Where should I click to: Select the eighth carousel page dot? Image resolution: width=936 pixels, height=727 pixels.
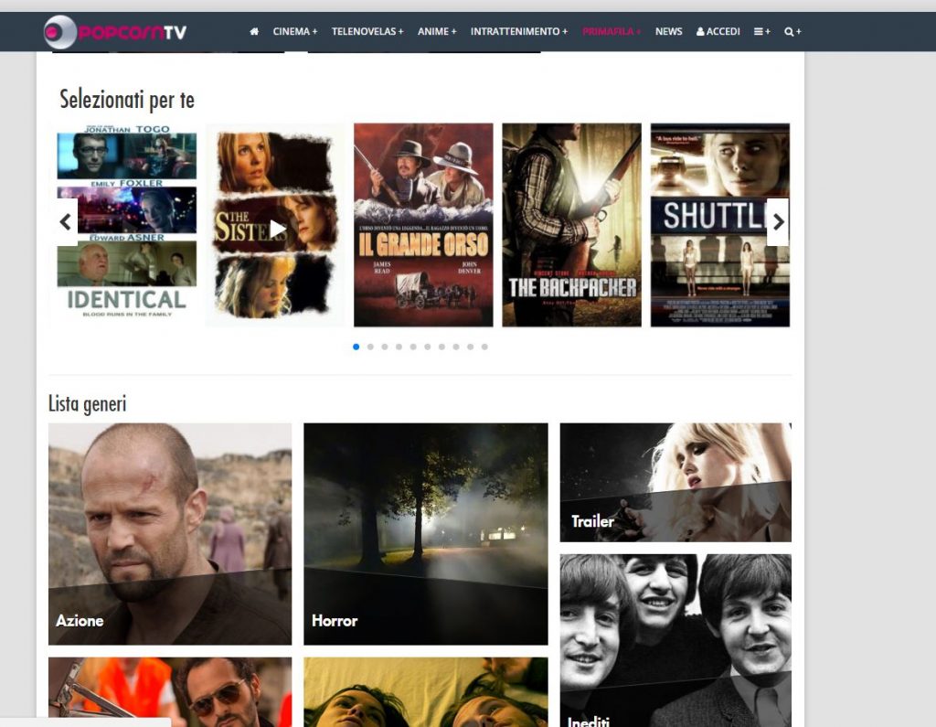coord(456,347)
